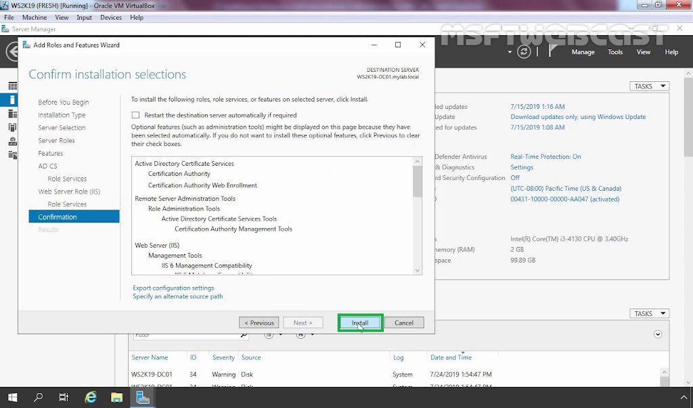
Task: Click Install in the wizard
Action: [x=360, y=323]
